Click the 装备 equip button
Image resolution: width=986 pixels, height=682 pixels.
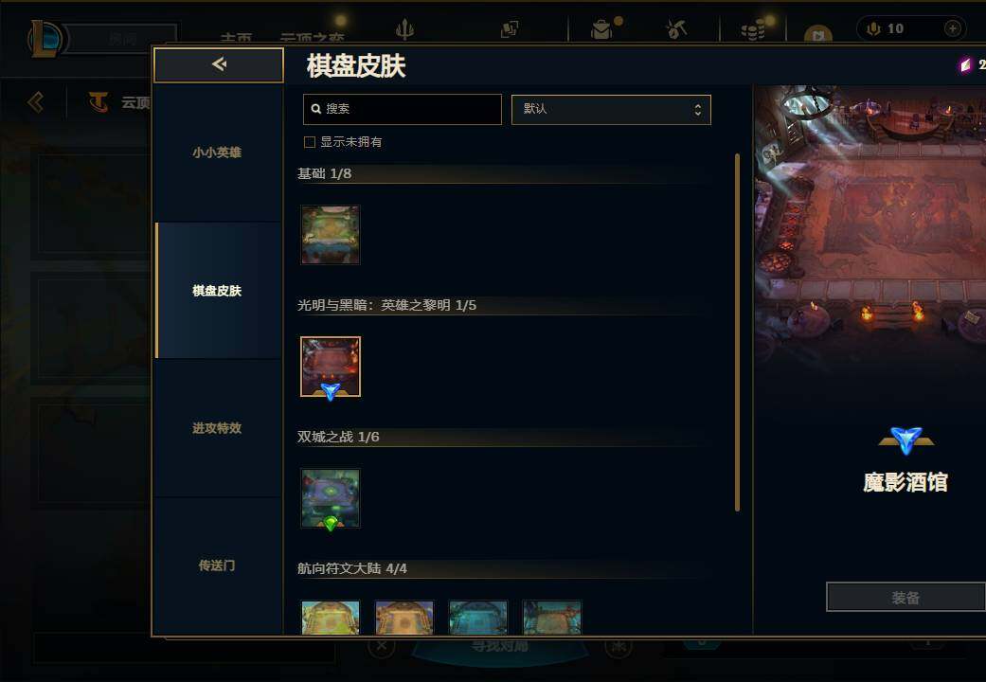905,597
